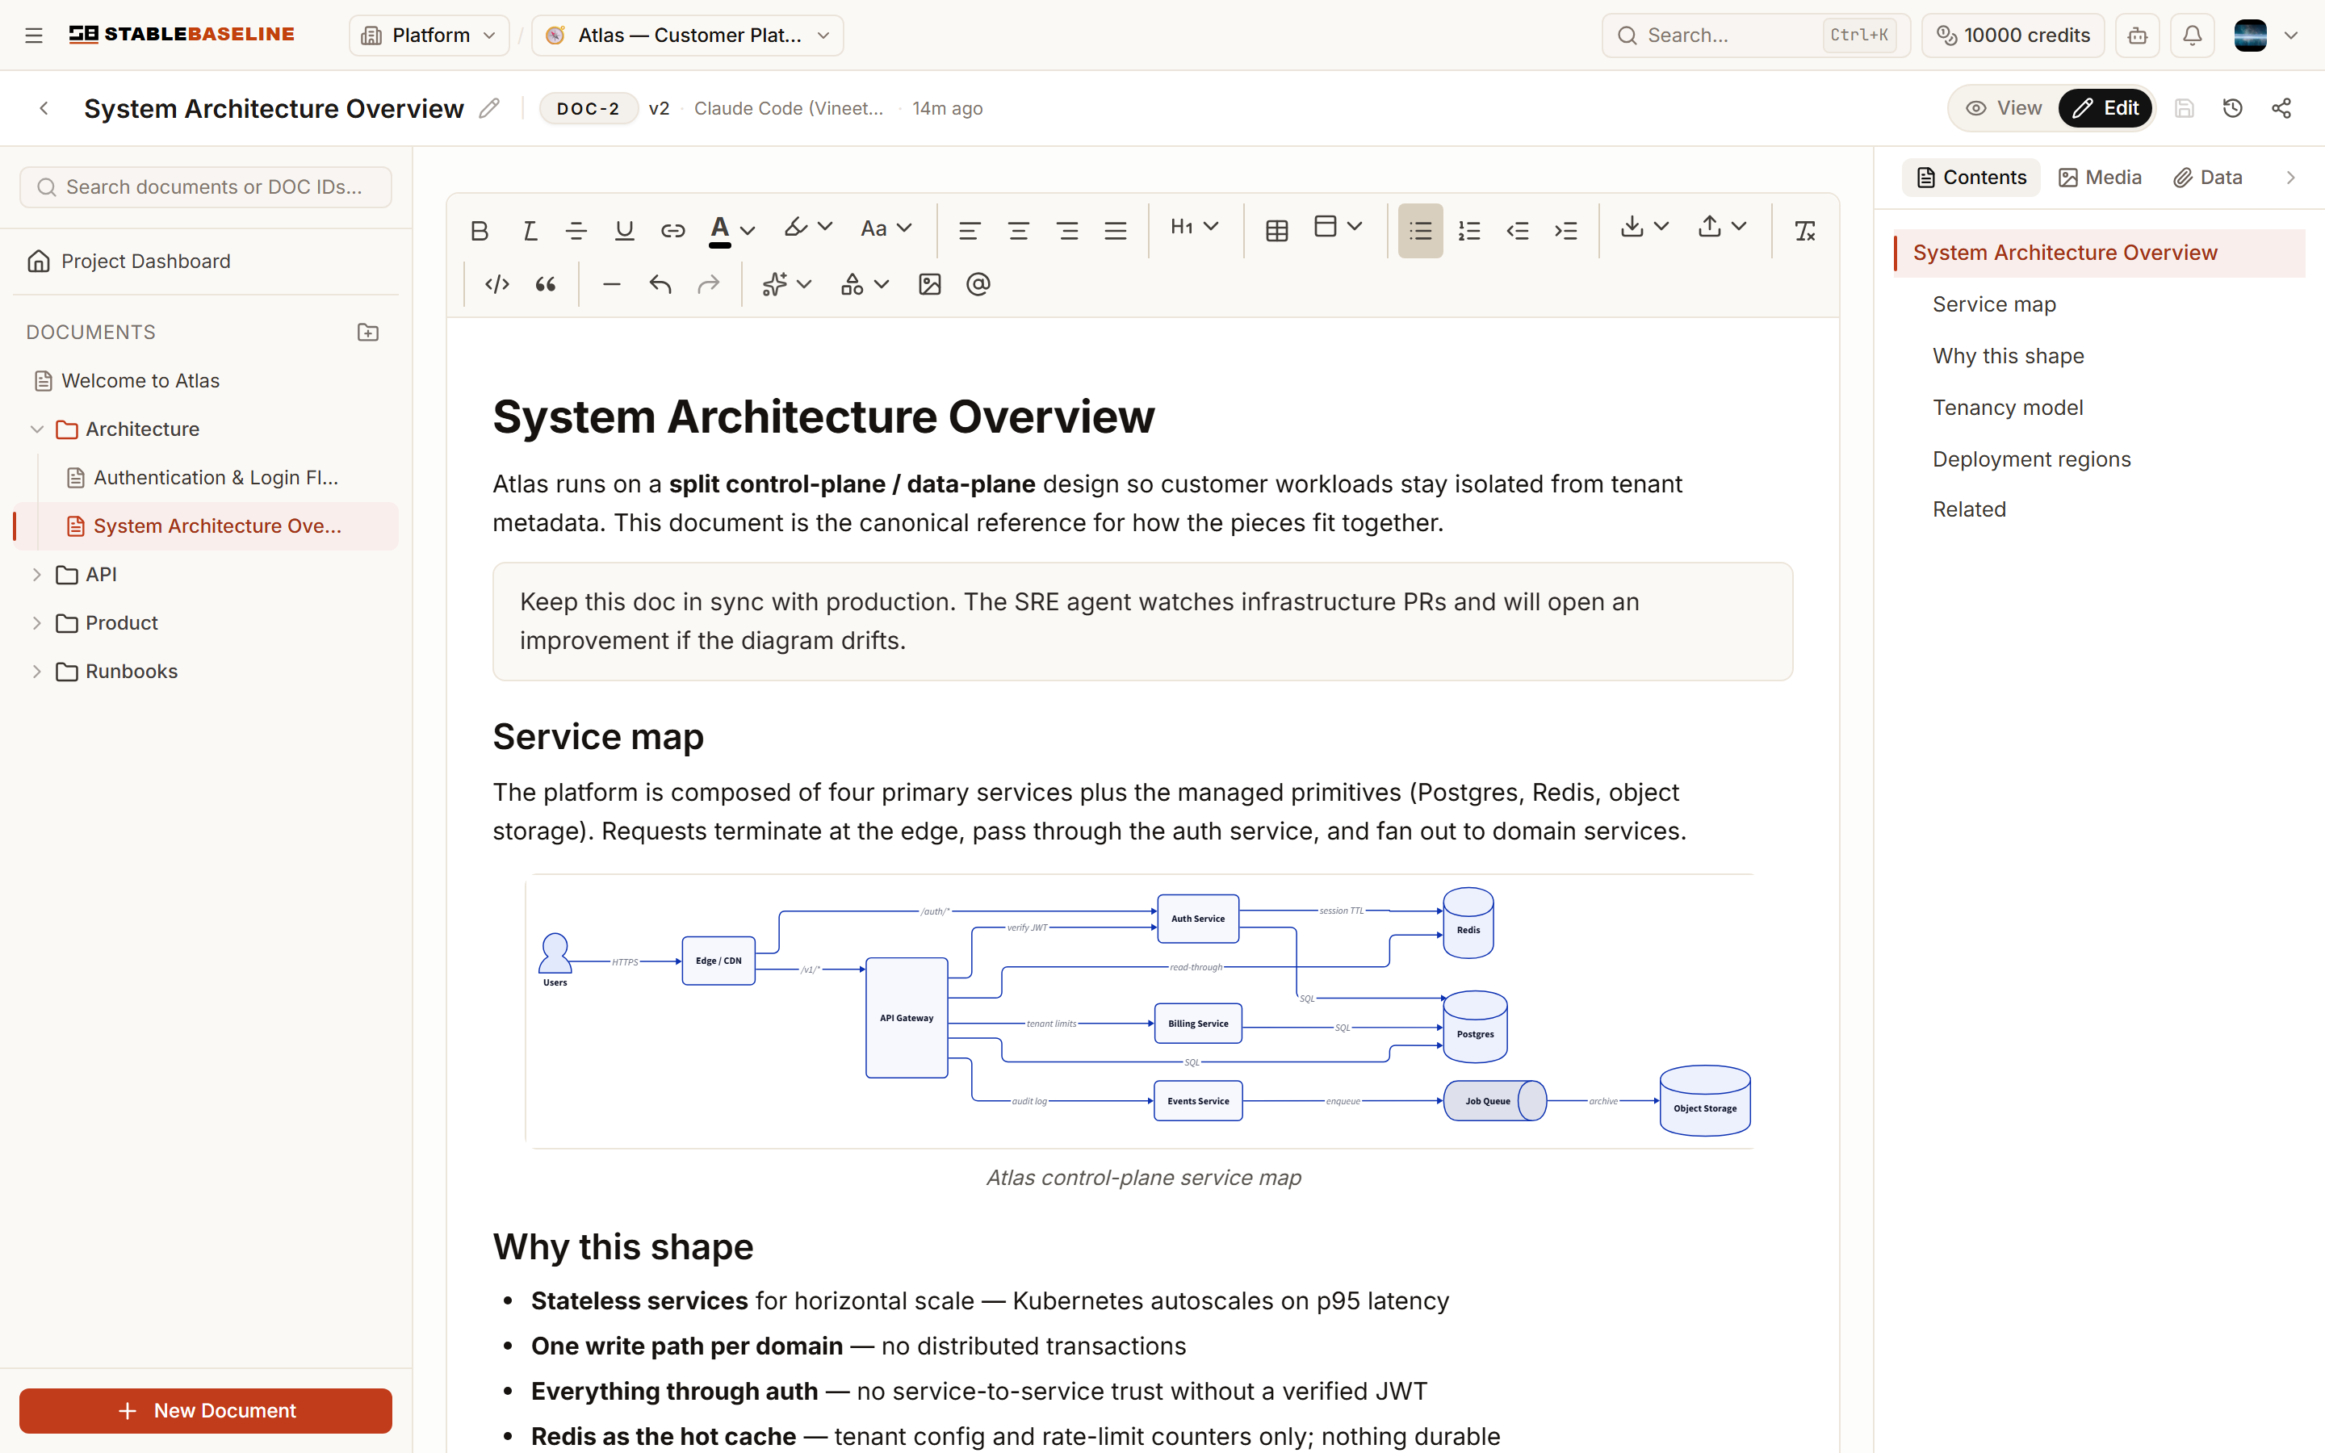Insert a table

[x=1277, y=231]
